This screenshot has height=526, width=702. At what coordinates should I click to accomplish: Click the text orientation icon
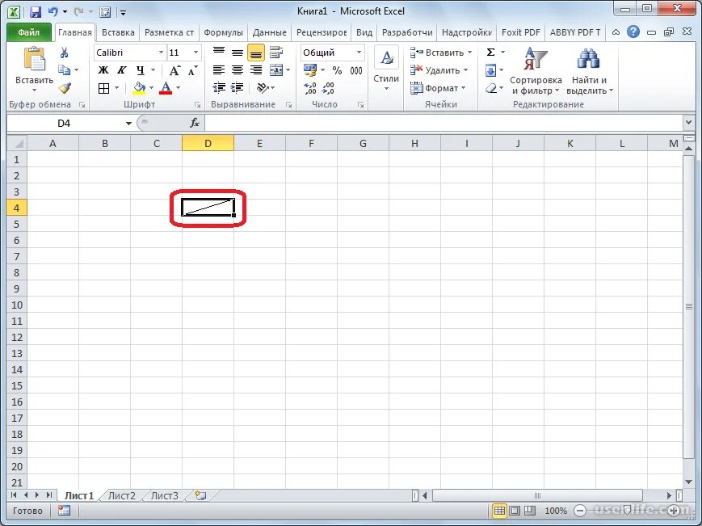point(263,88)
